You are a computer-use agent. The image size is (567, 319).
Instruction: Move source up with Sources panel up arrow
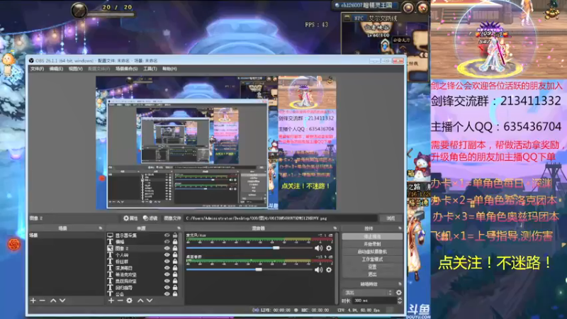pyautogui.click(x=140, y=301)
